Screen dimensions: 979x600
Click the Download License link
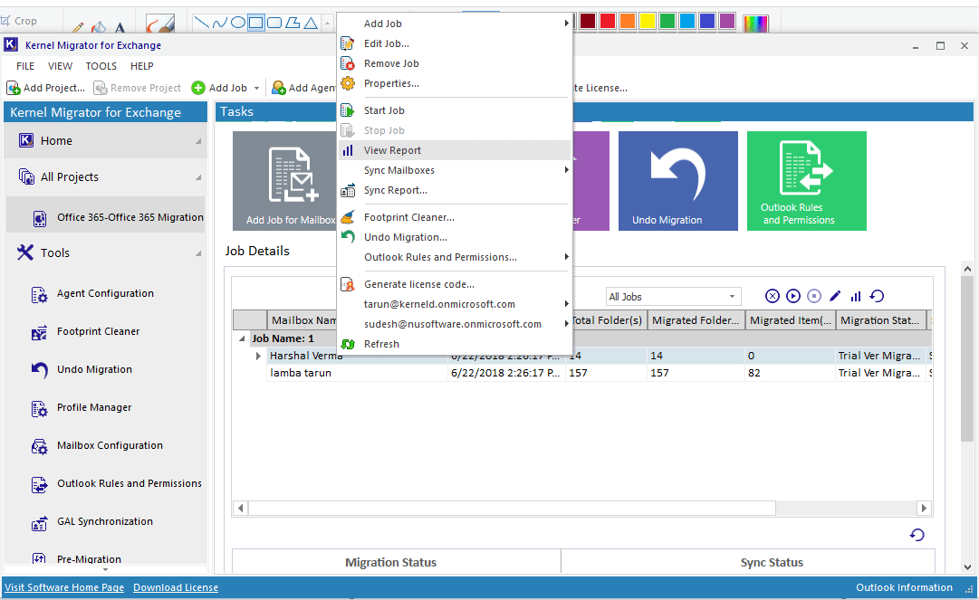[x=176, y=588]
